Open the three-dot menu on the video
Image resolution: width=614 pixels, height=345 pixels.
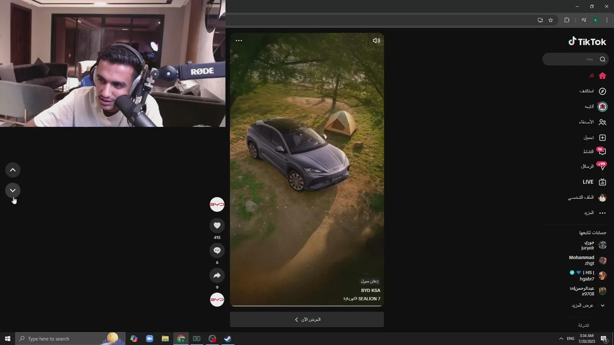click(x=239, y=41)
